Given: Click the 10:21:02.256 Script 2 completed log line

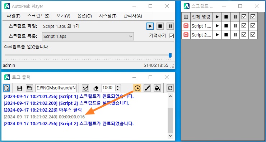Looking at the screenshot, I should coord(69,123).
